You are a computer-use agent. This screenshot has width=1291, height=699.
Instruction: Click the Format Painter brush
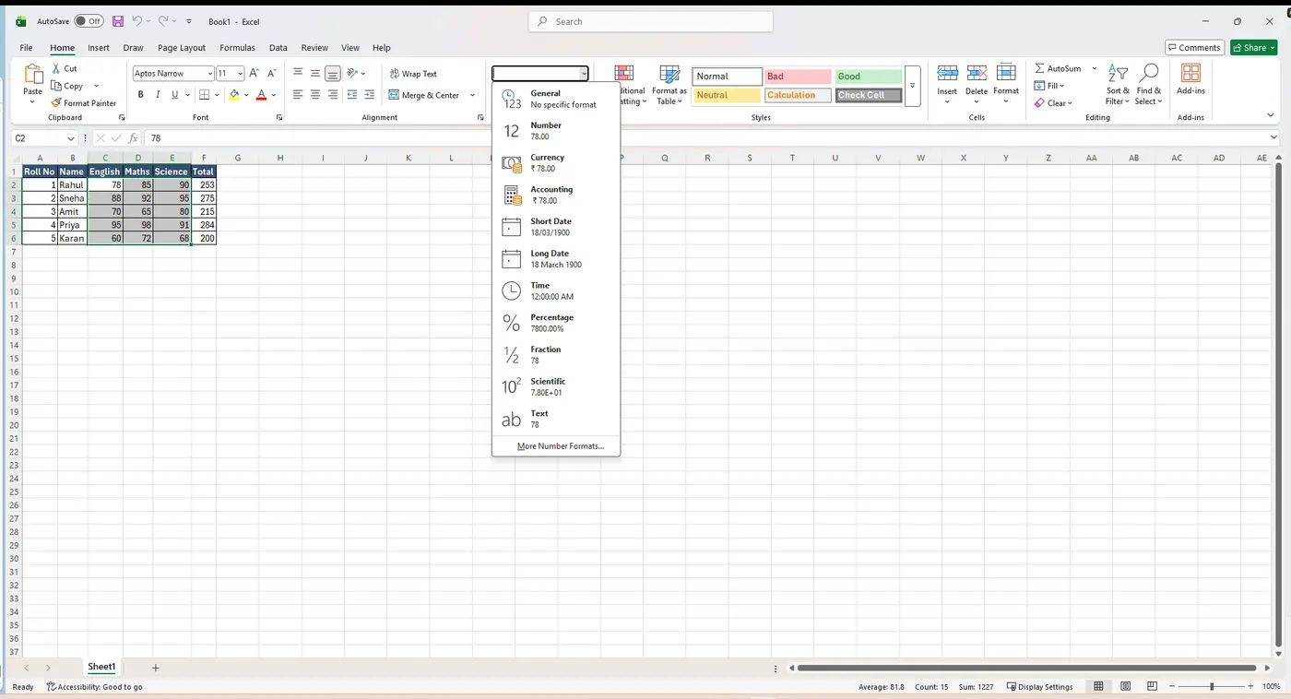point(84,103)
